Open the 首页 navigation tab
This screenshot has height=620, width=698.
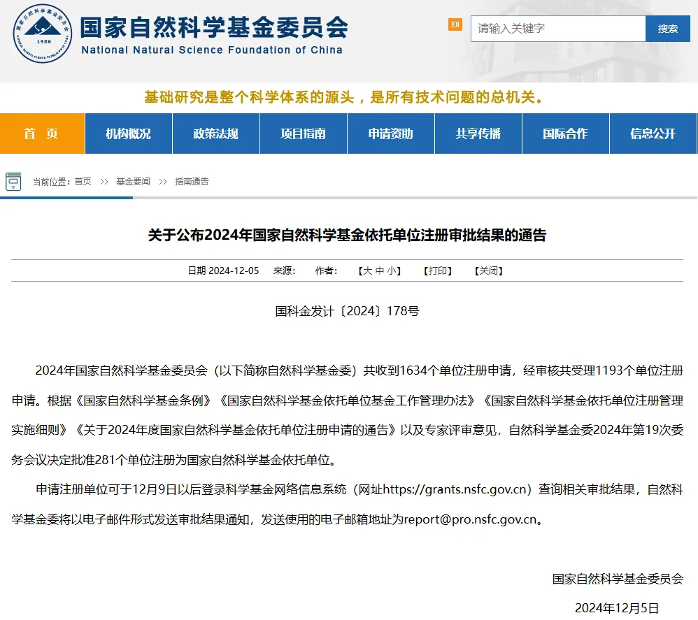coord(42,134)
